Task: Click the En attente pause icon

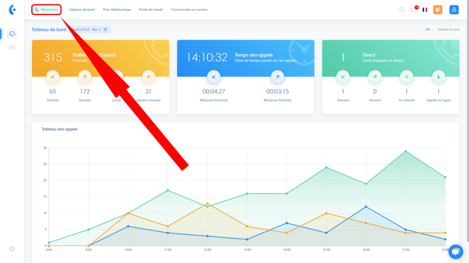Action: pyautogui.click(x=407, y=77)
